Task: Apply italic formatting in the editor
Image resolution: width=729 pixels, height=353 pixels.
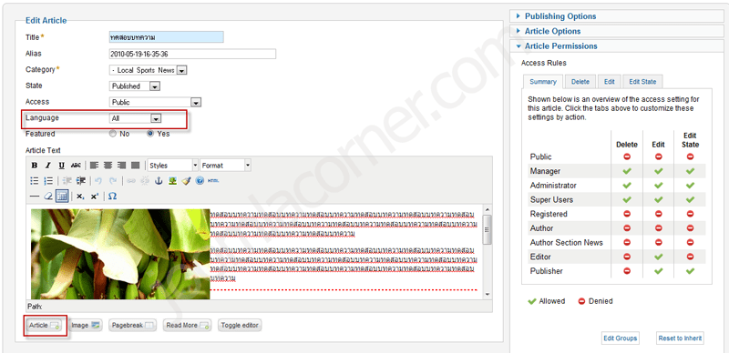Action: (48, 166)
